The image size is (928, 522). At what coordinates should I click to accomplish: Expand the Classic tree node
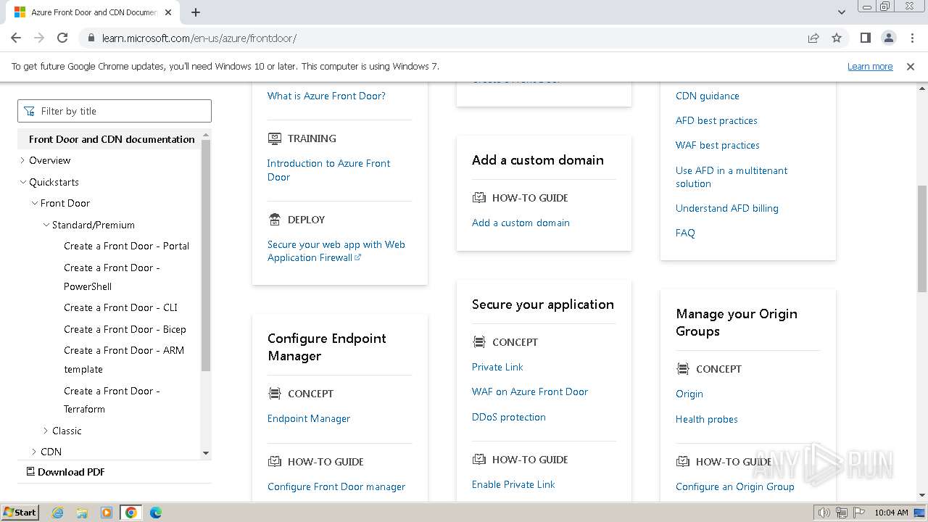click(46, 431)
